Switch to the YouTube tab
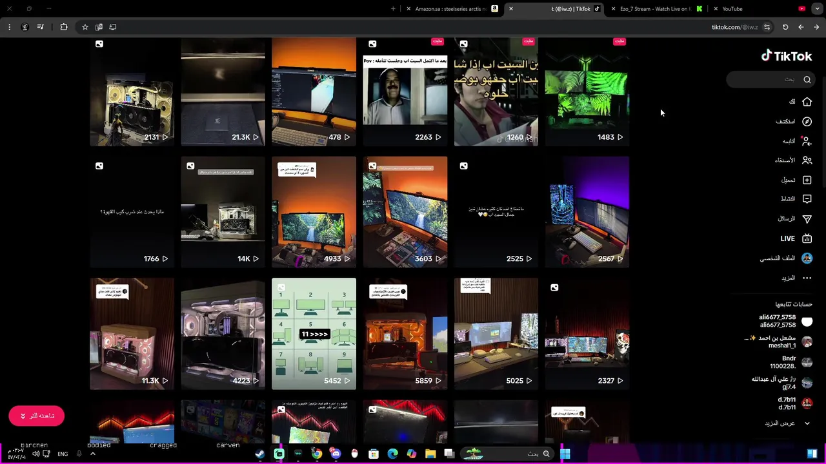Viewport: 826px width, 464px height. [x=760, y=9]
